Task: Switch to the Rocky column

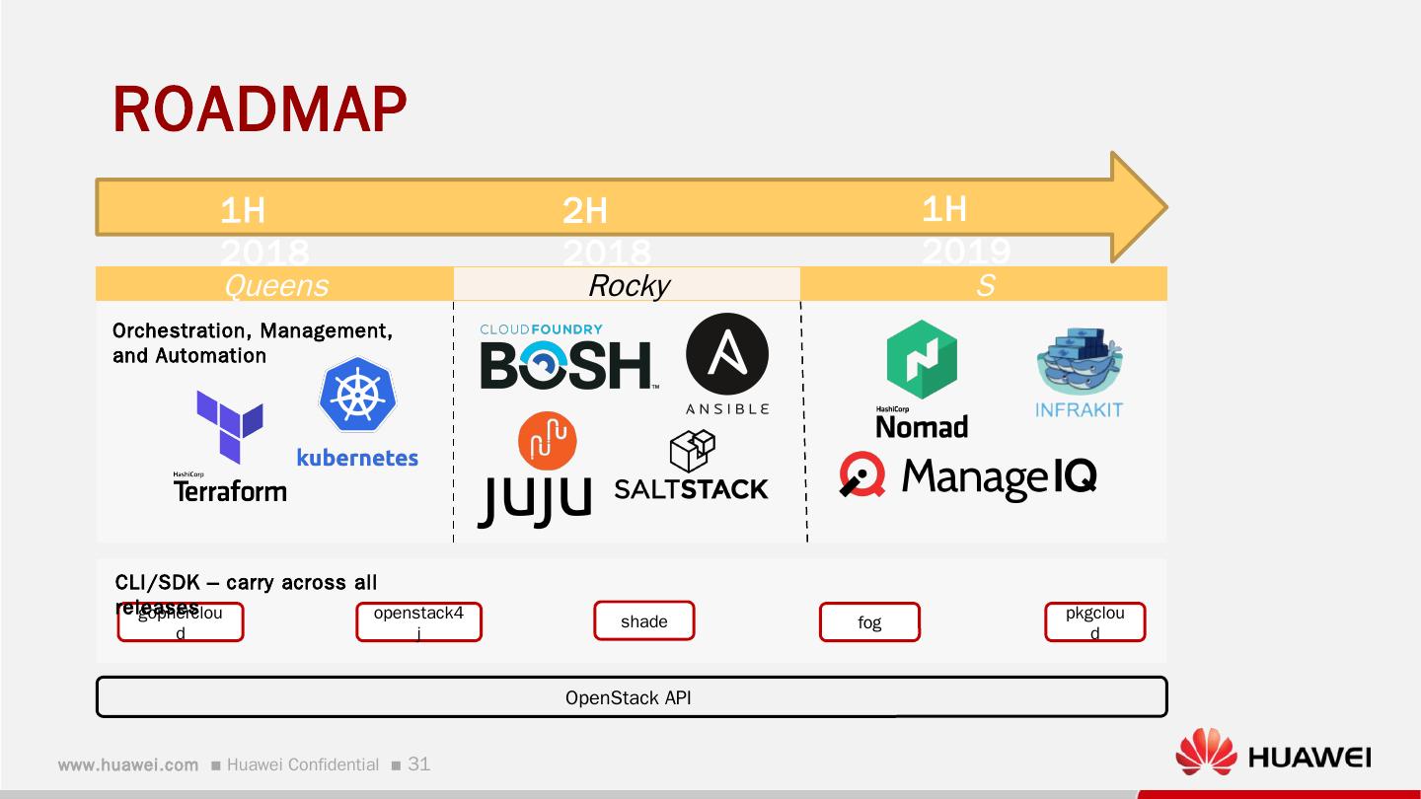Action: [x=629, y=284]
